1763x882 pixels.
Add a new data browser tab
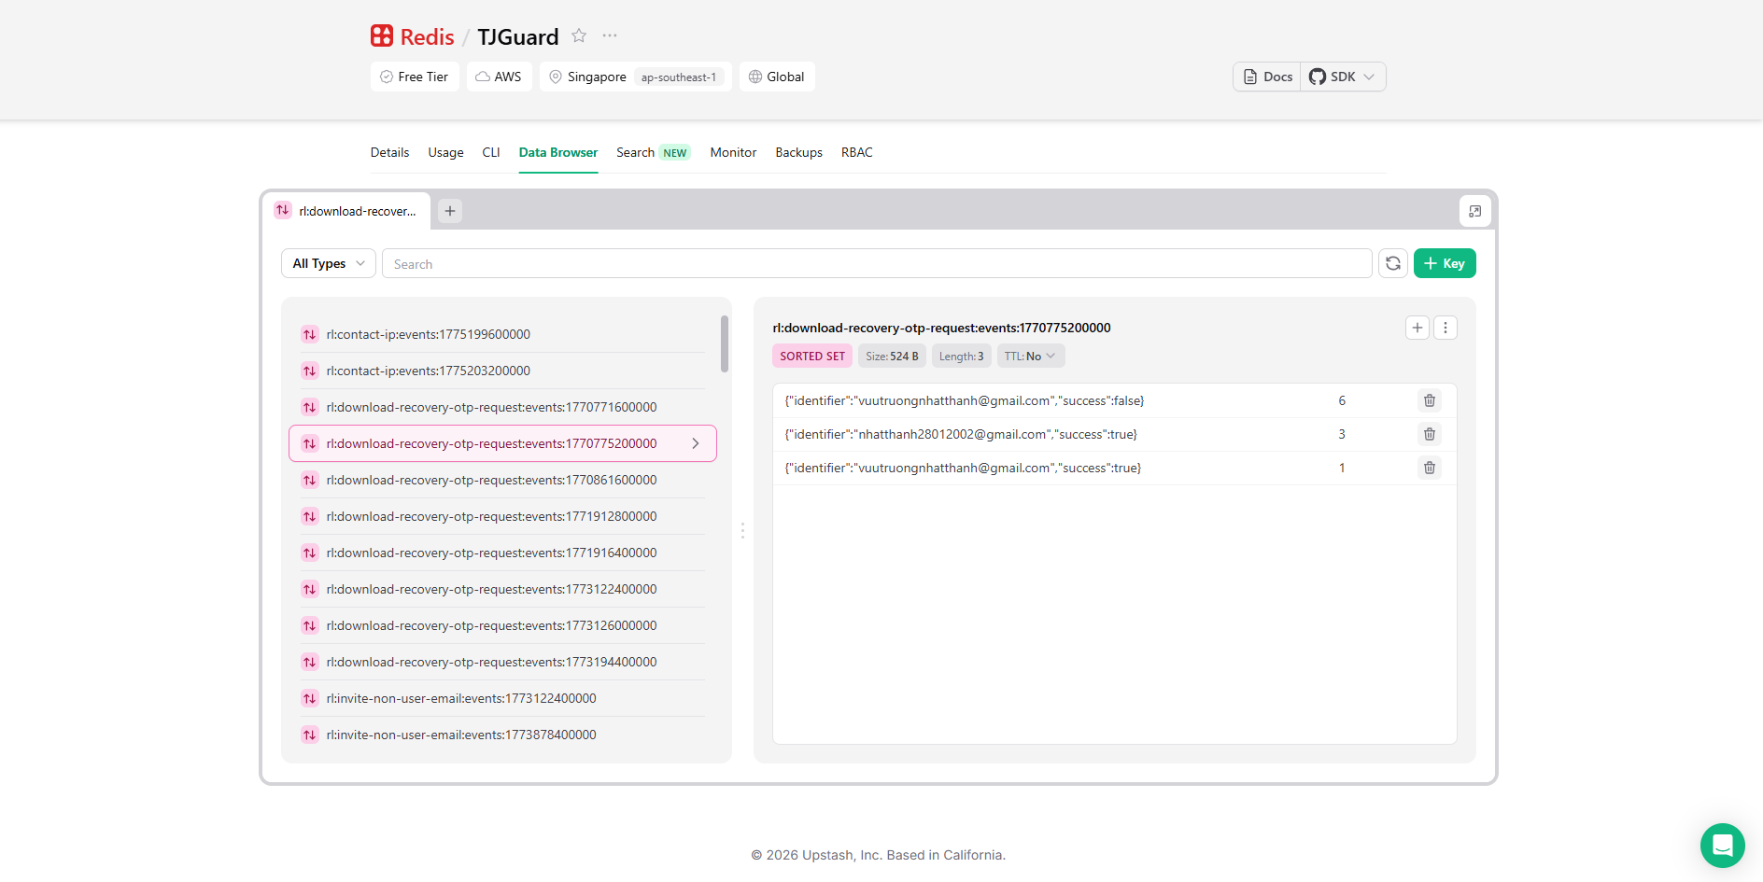[450, 211]
